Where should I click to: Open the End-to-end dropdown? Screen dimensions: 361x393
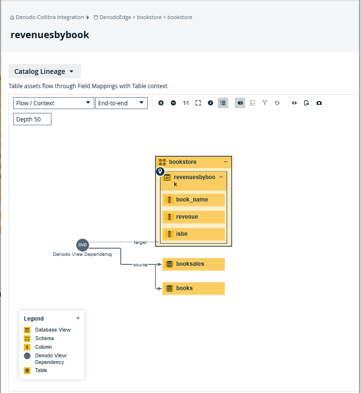coord(121,103)
